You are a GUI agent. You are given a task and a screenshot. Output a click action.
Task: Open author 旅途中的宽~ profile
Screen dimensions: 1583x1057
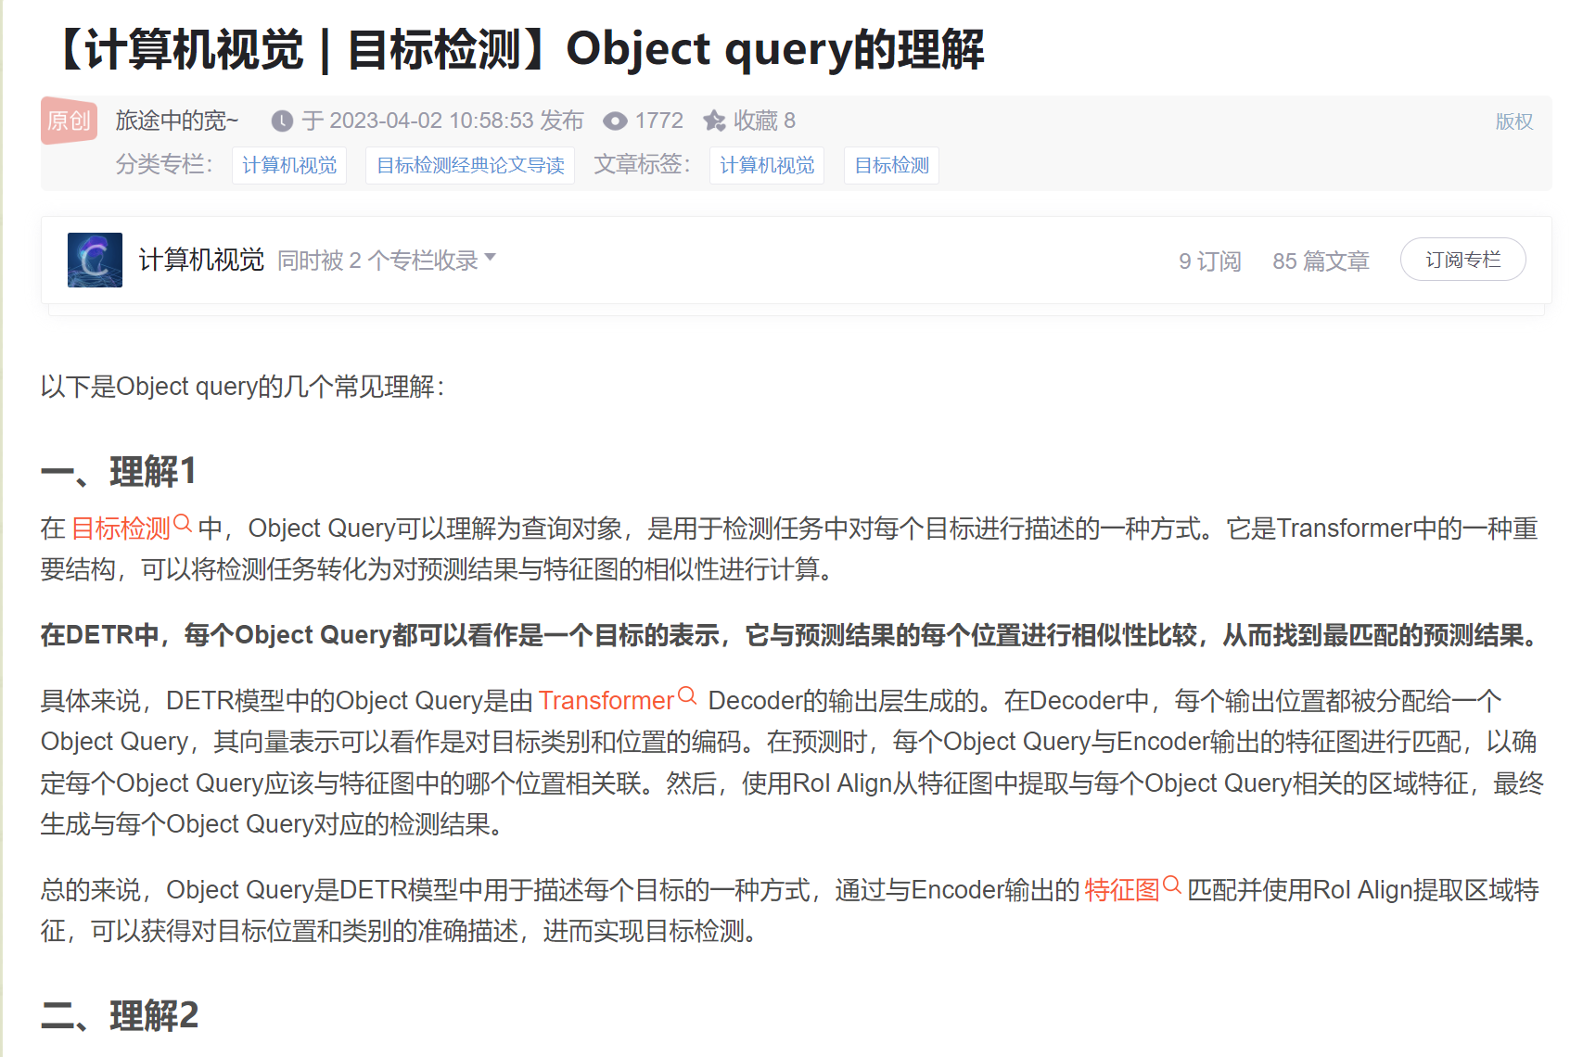click(177, 121)
